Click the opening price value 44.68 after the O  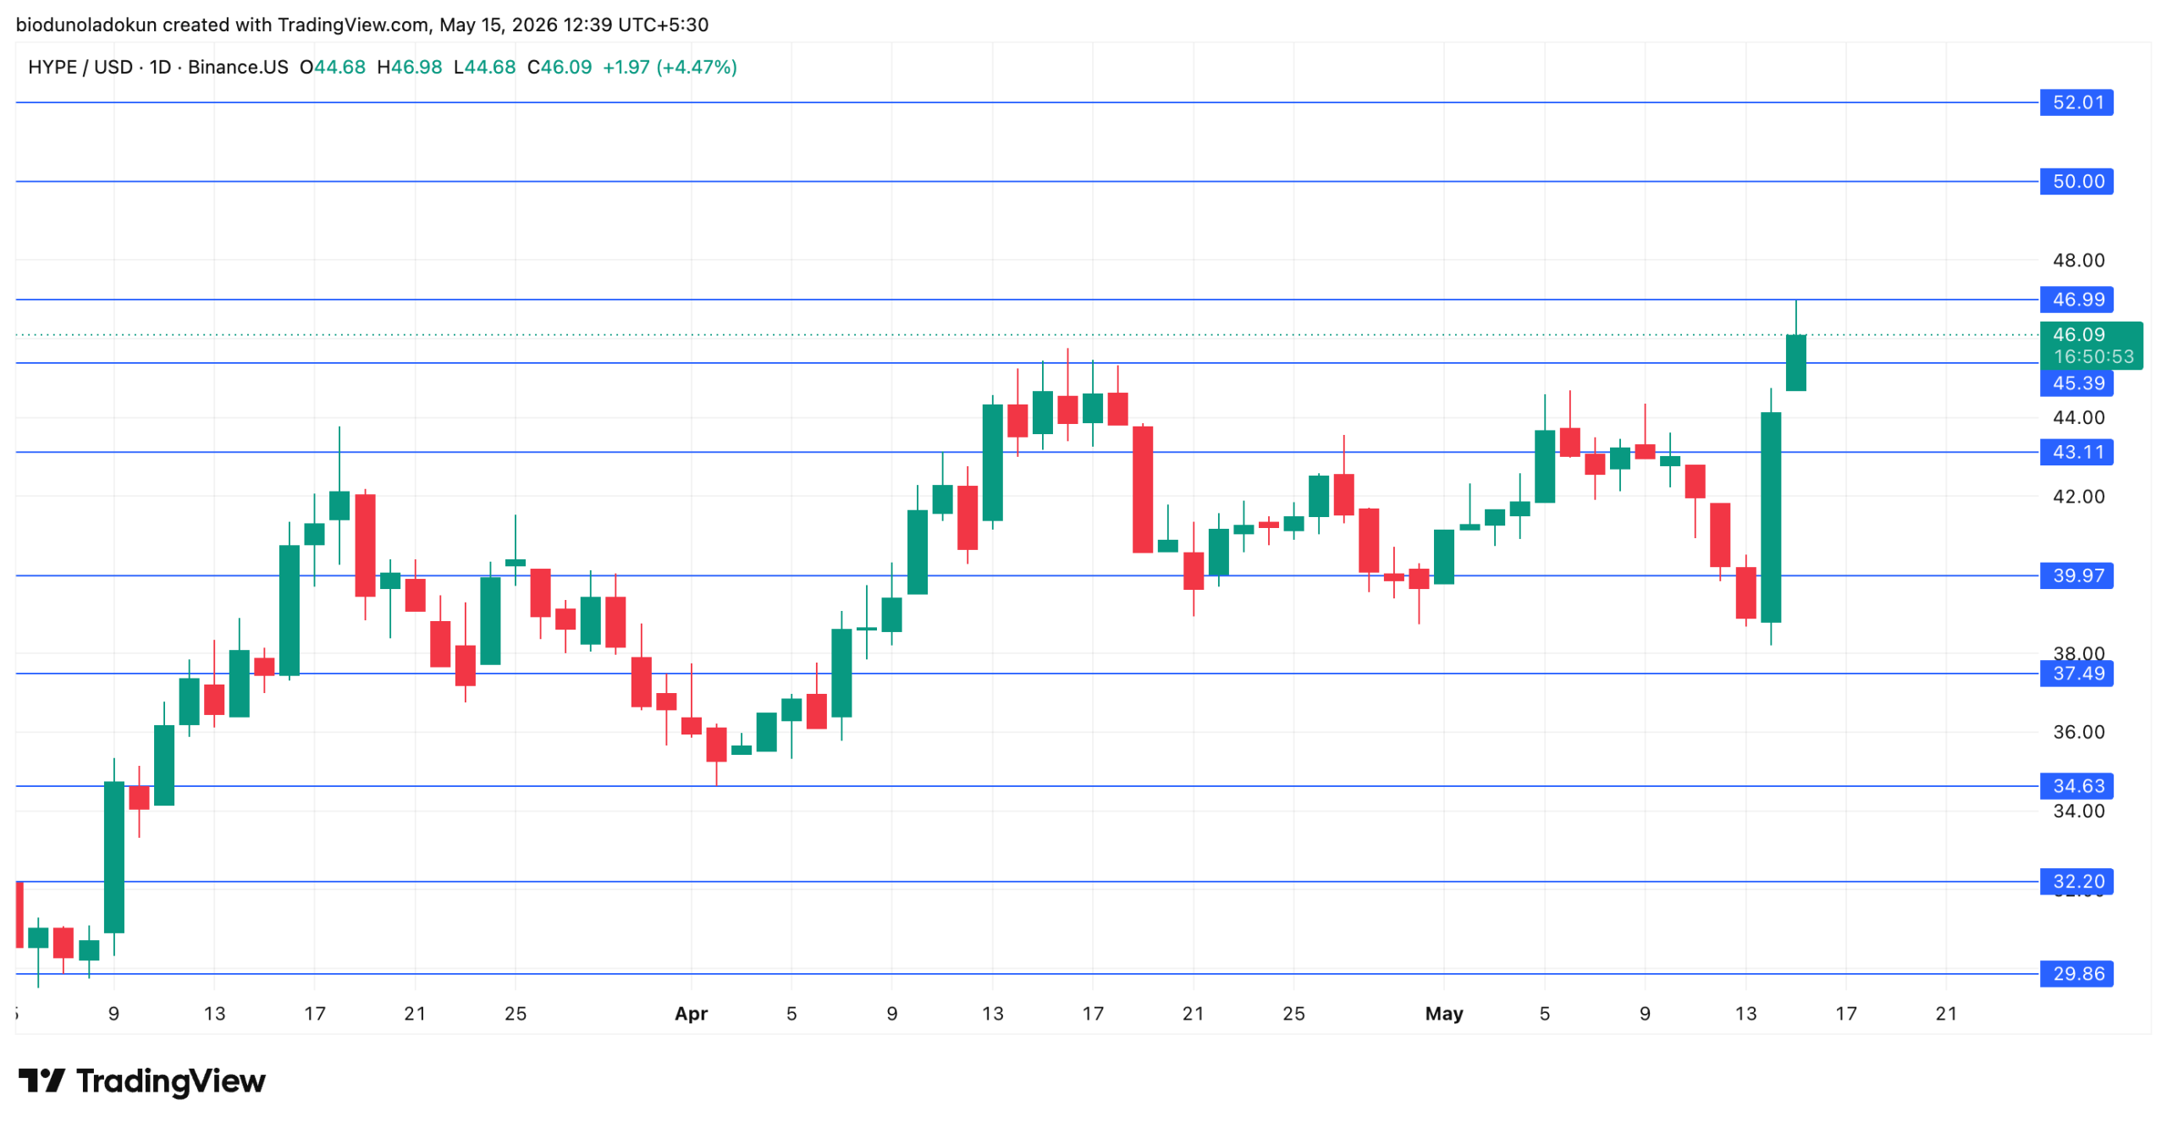pos(340,67)
